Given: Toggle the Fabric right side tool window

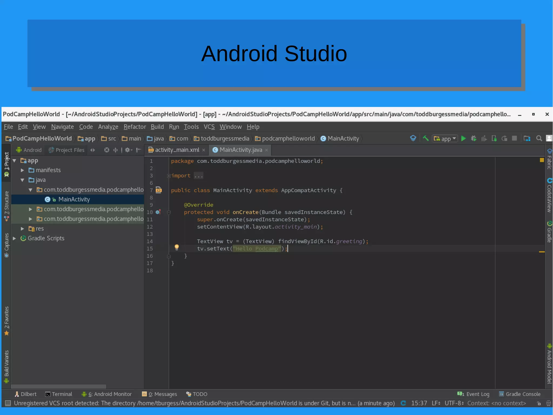Looking at the screenshot, I should (x=549, y=159).
